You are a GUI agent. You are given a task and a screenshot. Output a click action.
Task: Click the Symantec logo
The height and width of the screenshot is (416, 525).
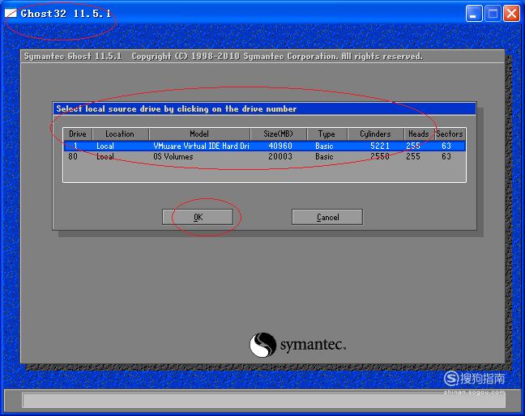coord(297,345)
